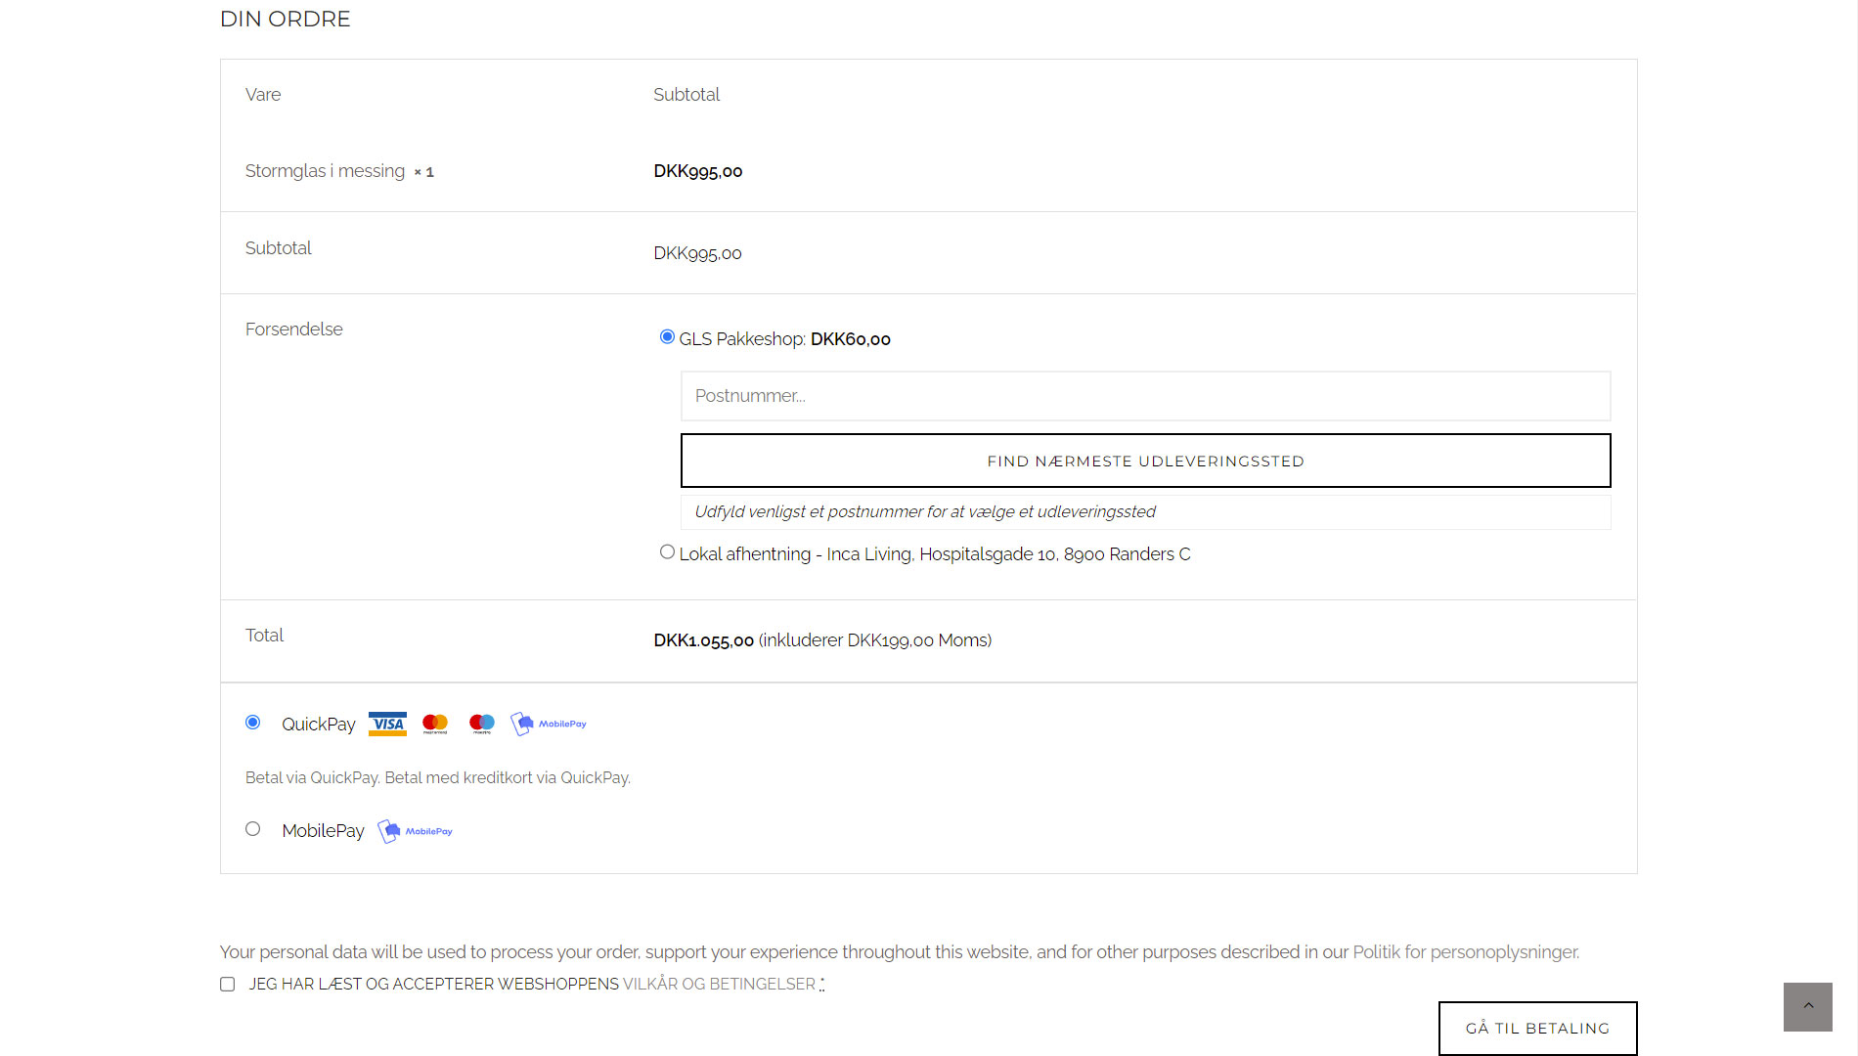This screenshot has width=1858, height=1056.
Task: Click the Postnummer input field
Action: (x=1145, y=396)
